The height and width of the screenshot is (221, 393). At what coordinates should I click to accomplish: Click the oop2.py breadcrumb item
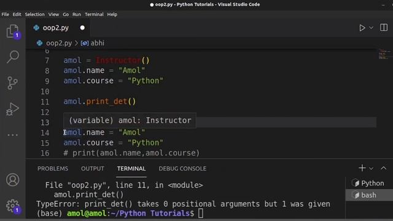(x=59, y=43)
